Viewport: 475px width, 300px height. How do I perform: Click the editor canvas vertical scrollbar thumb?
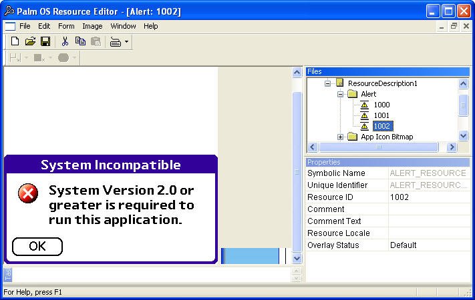[x=297, y=172]
